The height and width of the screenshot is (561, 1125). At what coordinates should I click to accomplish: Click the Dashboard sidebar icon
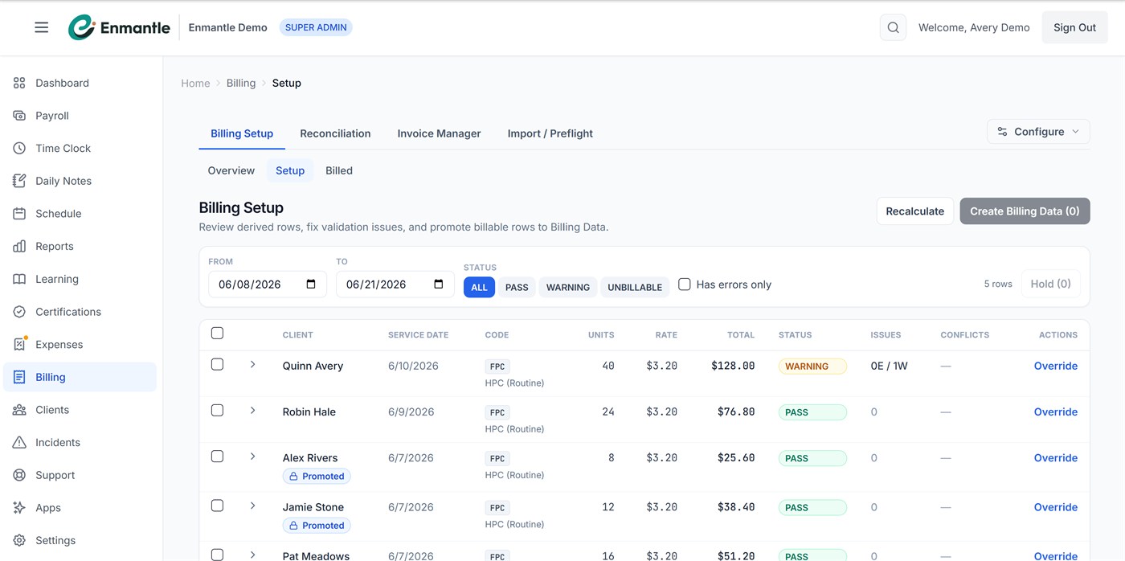(x=19, y=83)
